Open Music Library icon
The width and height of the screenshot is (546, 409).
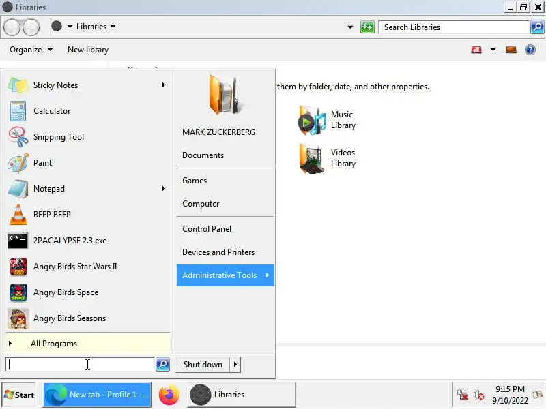[x=312, y=121]
